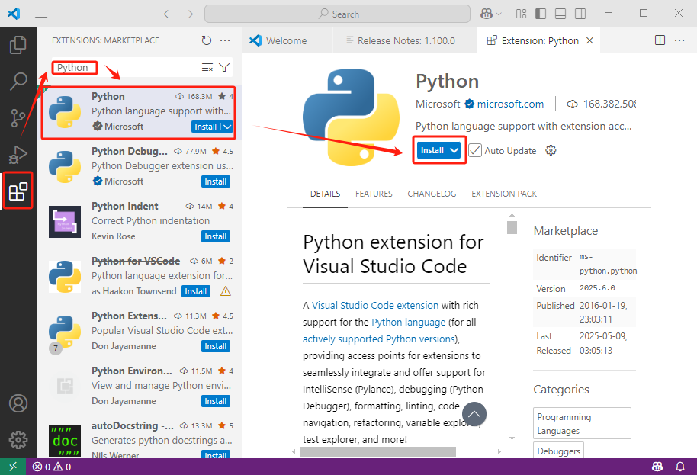Open the Source Control view
The height and width of the screenshot is (475, 697).
click(18, 118)
